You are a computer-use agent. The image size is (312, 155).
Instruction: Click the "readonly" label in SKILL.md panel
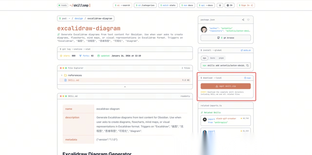click(x=185, y=96)
